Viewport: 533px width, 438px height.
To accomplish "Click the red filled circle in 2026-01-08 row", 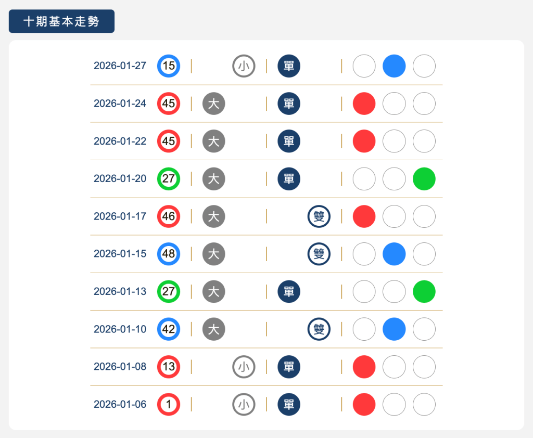I will click(x=364, y=367).
